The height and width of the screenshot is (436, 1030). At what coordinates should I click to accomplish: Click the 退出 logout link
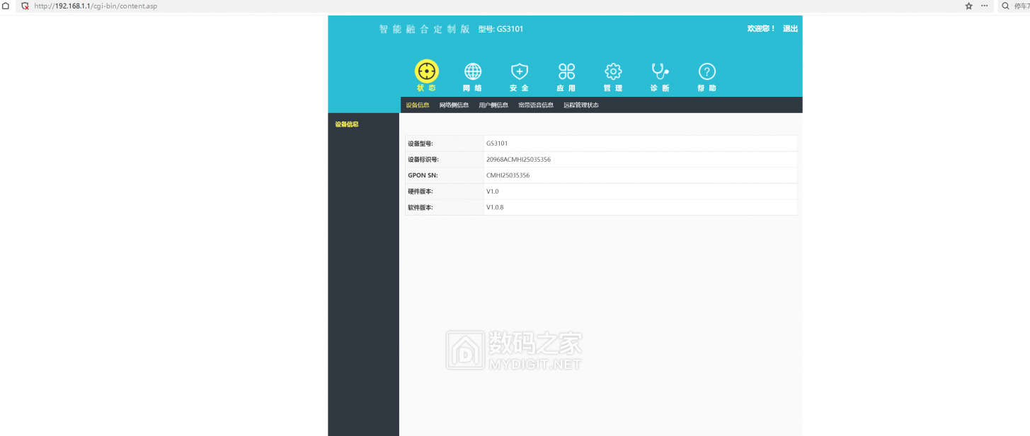coord(790,29)
